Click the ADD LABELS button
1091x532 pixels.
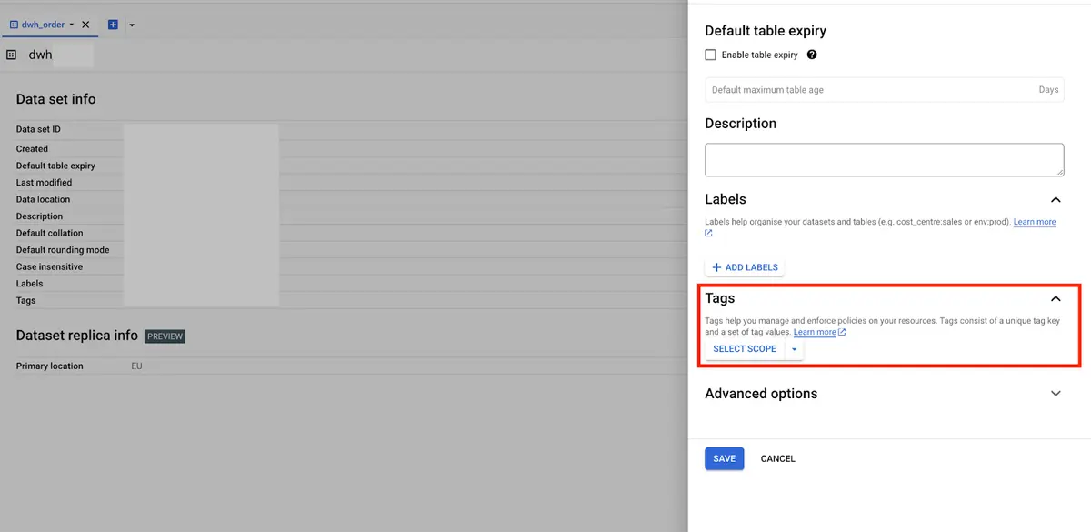(x=745, y=267)
